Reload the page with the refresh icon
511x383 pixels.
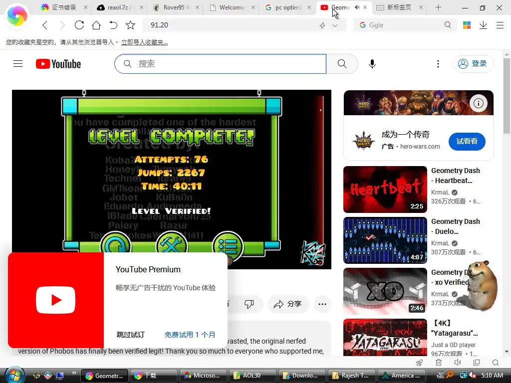(79, 25)
